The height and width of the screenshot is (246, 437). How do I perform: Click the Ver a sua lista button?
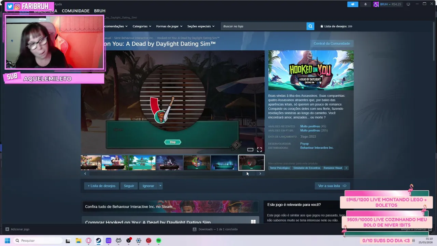tap(332, 186)
